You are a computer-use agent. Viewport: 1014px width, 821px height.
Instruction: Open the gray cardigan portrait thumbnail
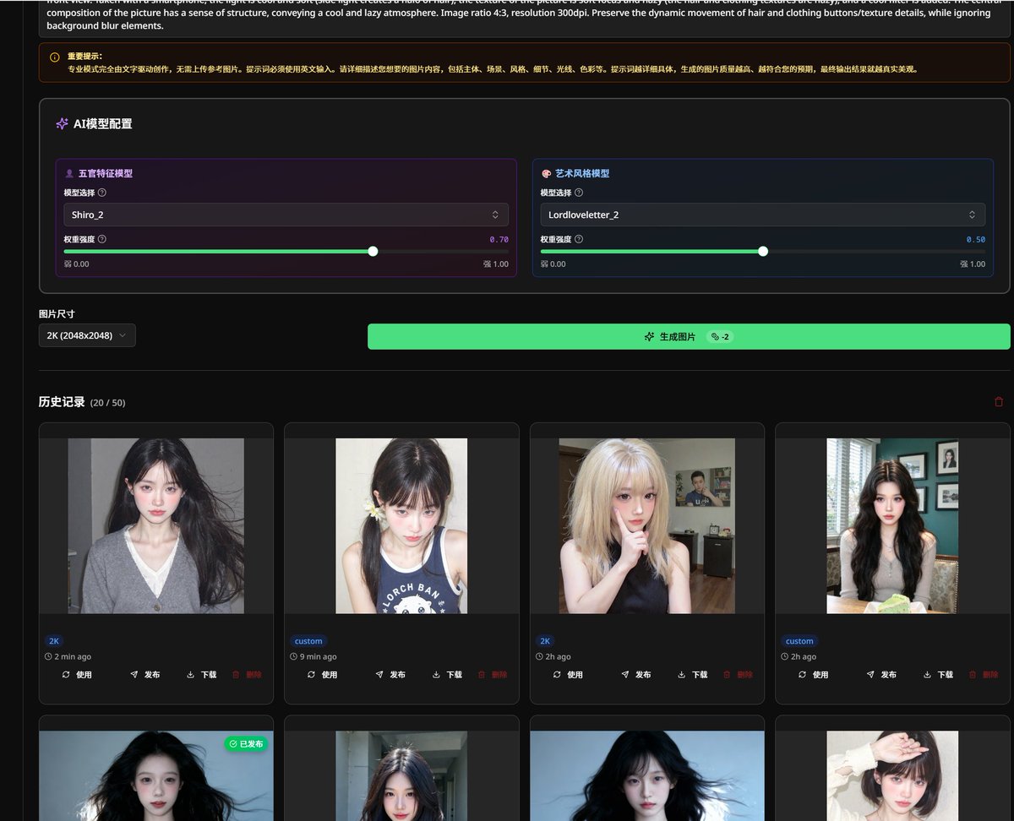[156, 525]
